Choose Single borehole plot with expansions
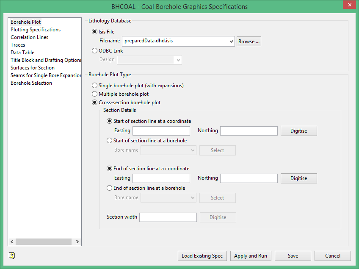Screen dimensions: 359x269 (x=95, y=86)
